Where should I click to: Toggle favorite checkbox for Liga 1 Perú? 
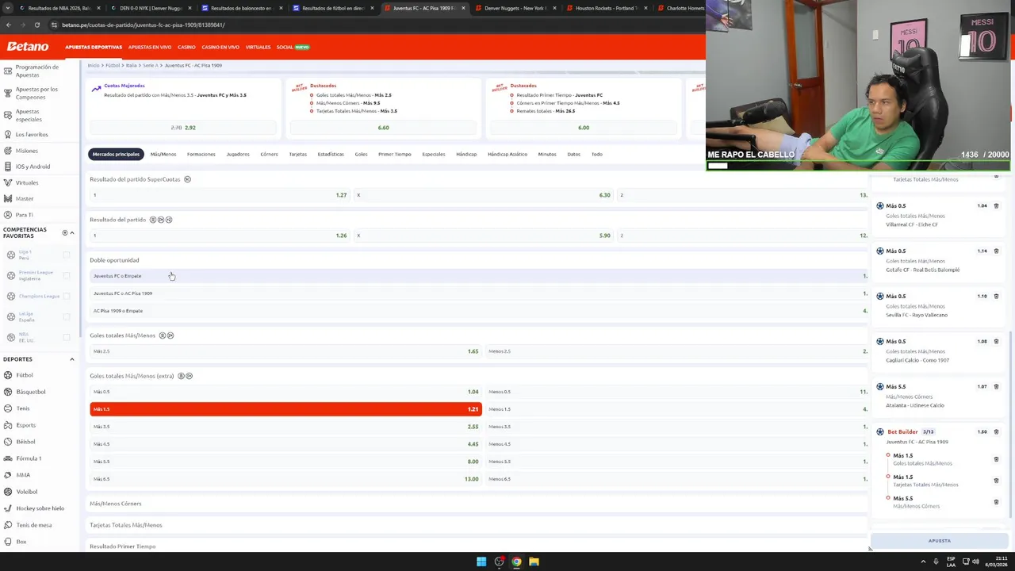tap(67, 255)
